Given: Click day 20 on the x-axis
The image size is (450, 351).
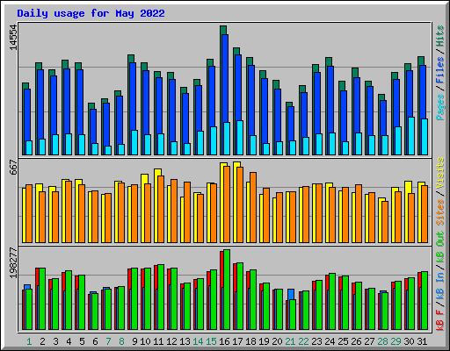Looking at the screenshot, I should [x=277, y=341].
